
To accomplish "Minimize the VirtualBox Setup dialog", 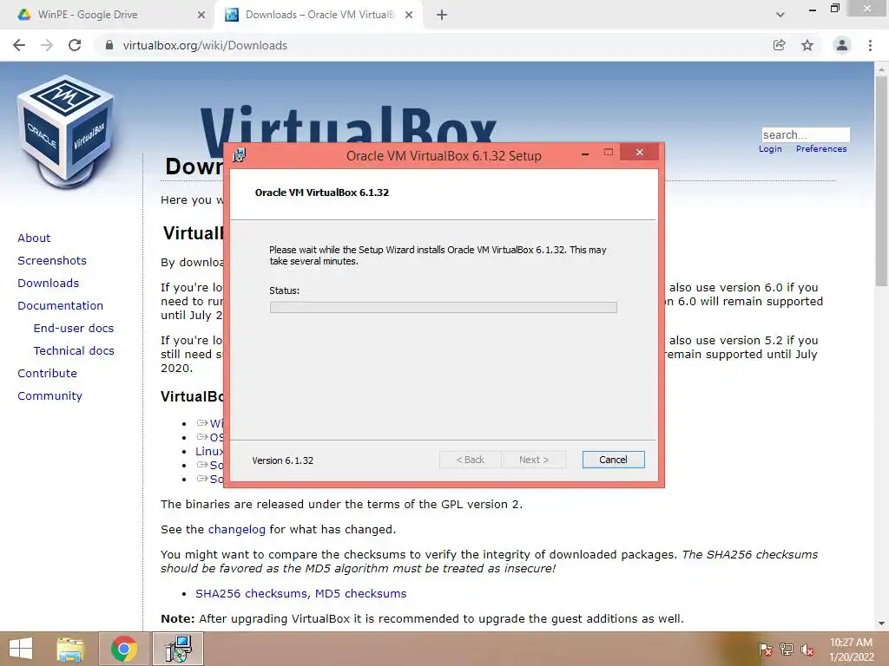I will (585, 153).
